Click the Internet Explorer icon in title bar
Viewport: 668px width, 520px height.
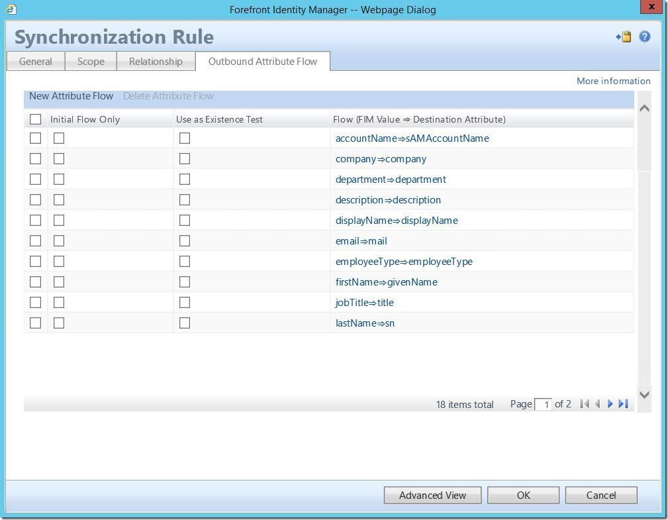click(11, 9)
